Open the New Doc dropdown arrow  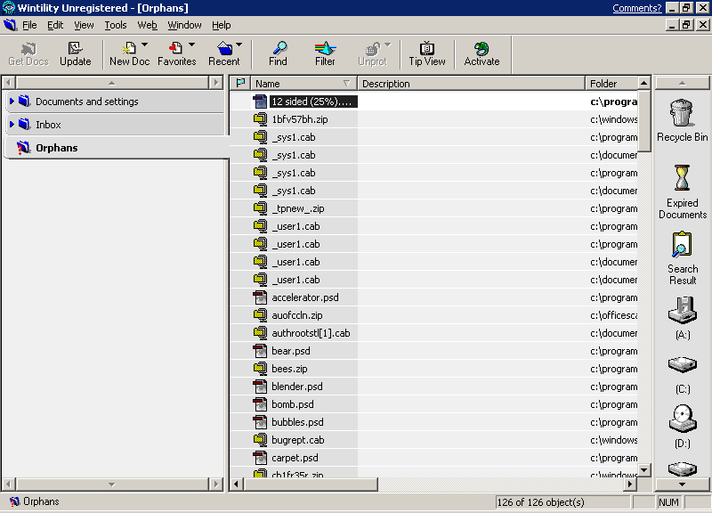[145, 45]
